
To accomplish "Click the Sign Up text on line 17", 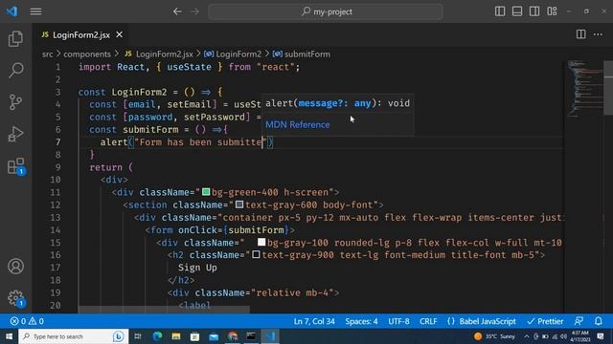I will point(197,268).
